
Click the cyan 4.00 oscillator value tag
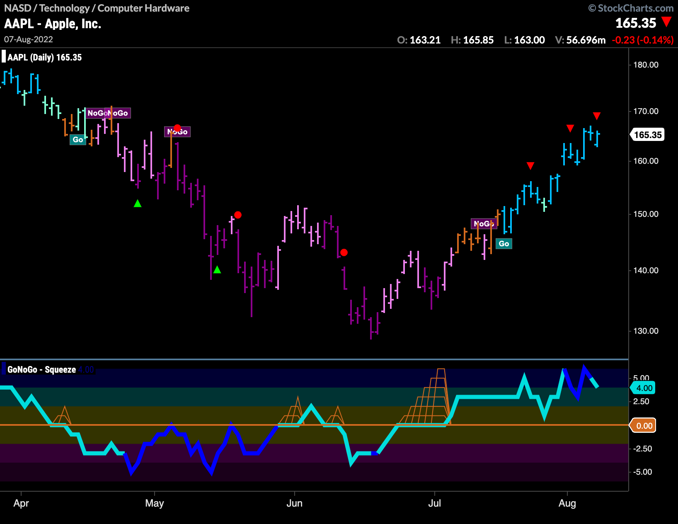[644, 388]
